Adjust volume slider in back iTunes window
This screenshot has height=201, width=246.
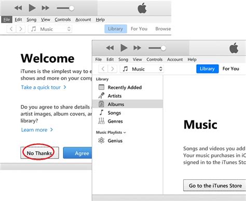point(65,8)
